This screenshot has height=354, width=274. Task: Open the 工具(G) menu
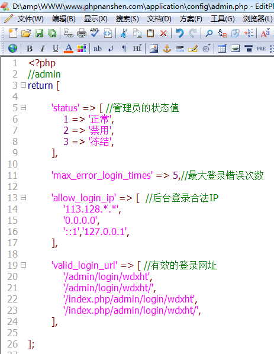[x=223, y=19]
